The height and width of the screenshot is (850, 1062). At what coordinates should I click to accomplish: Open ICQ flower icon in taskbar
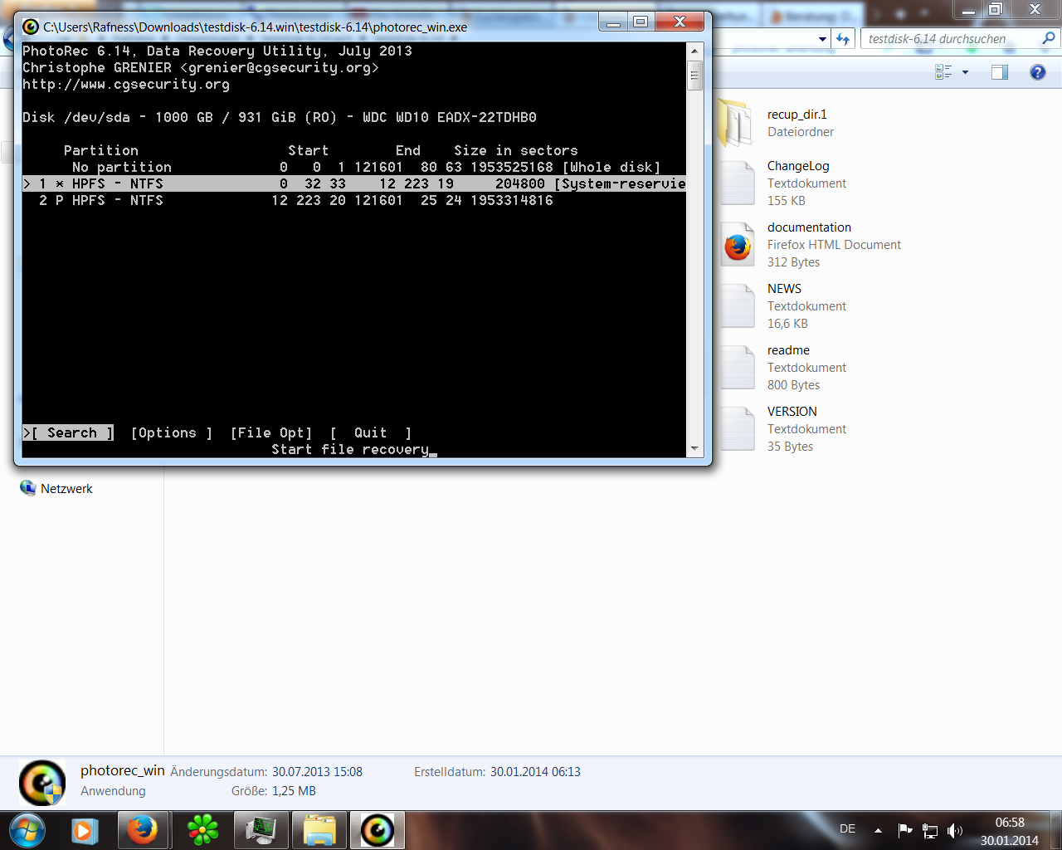[202, 830]
